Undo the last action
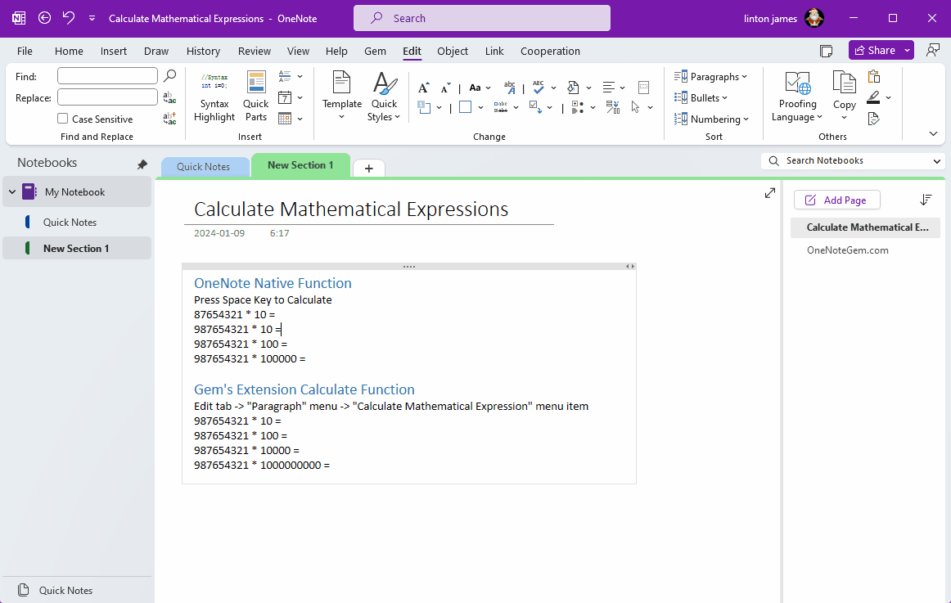 click(x=69, y=18)
